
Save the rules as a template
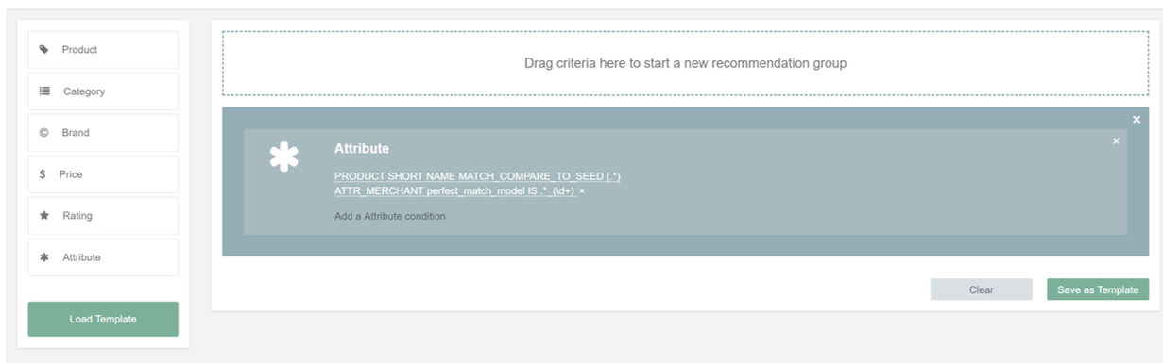[x=1098, y=289]
